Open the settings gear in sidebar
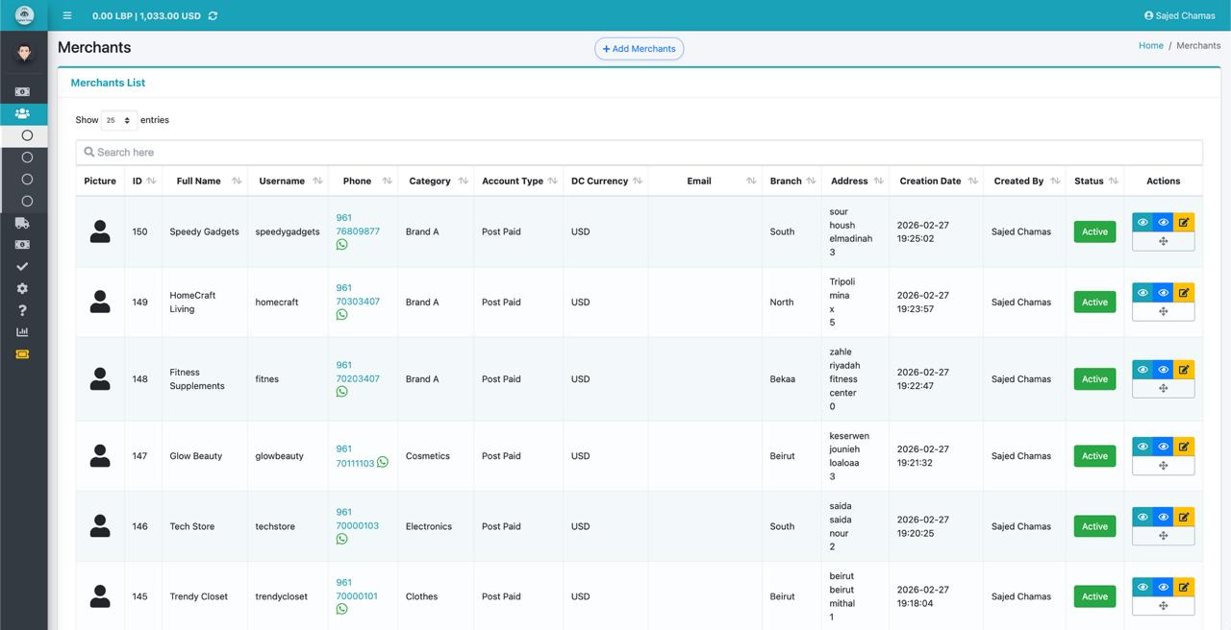This screenshot has width=1231, height=630. tap(22, 288)
